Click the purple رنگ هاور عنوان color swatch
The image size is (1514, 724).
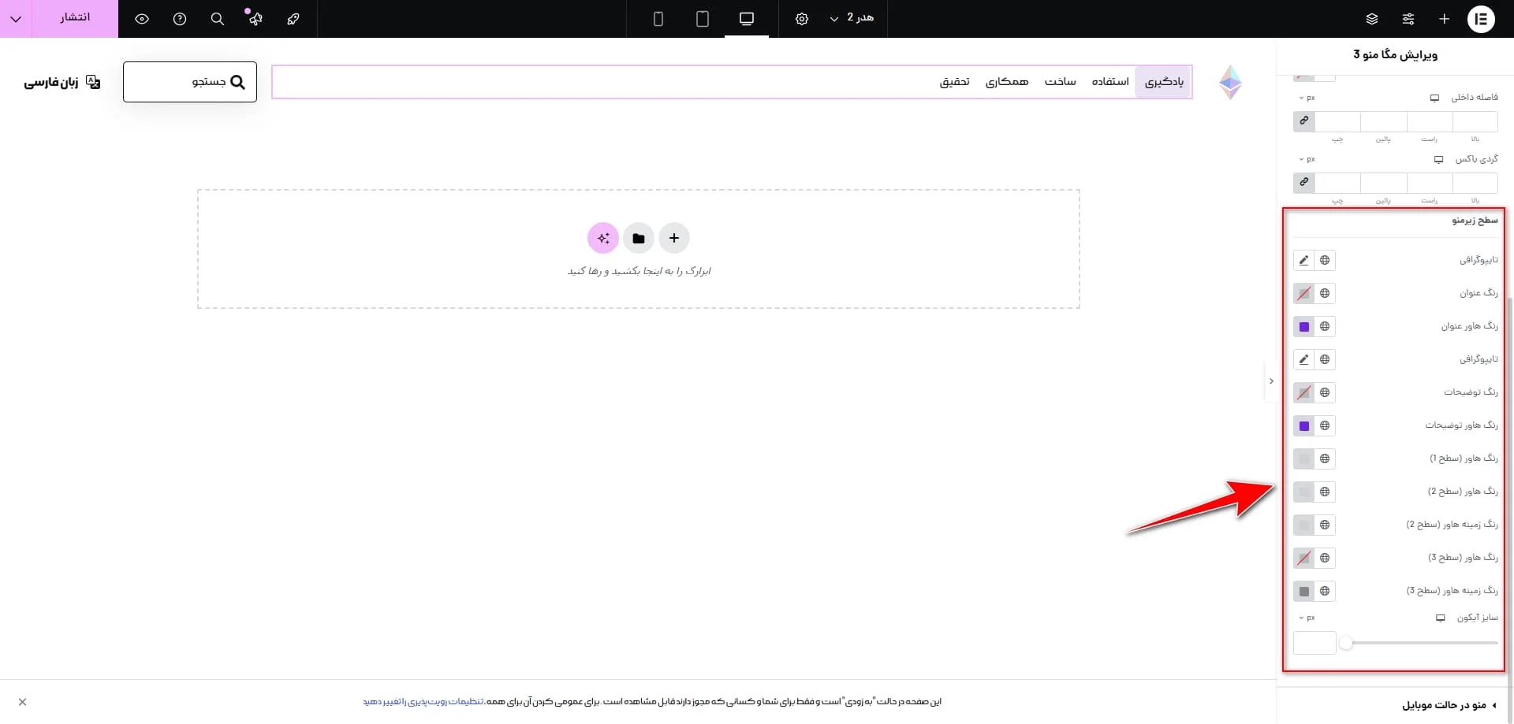1305,326
